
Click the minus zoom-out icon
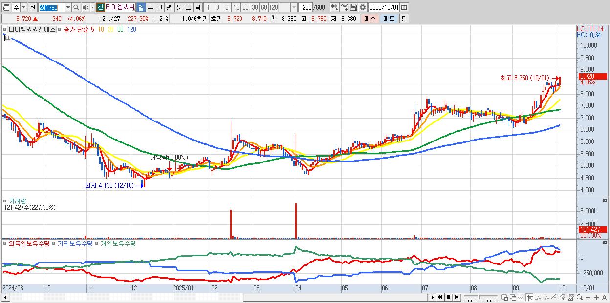tap(588, 297)
